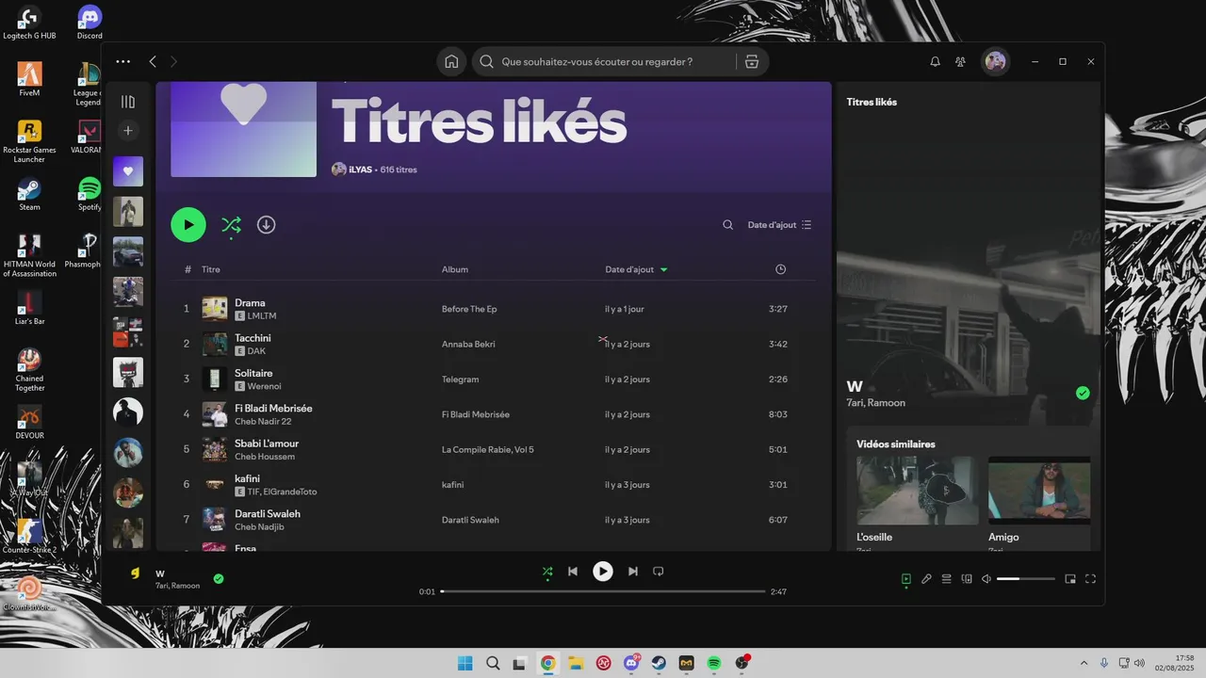Screen dimensions: 1206x678
Task: Play the Titres likés playlist
Action: [188, 225]
